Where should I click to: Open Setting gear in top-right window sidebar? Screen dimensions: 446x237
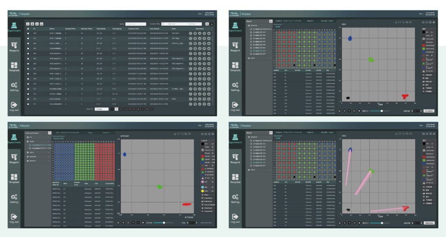pos(235,86)
